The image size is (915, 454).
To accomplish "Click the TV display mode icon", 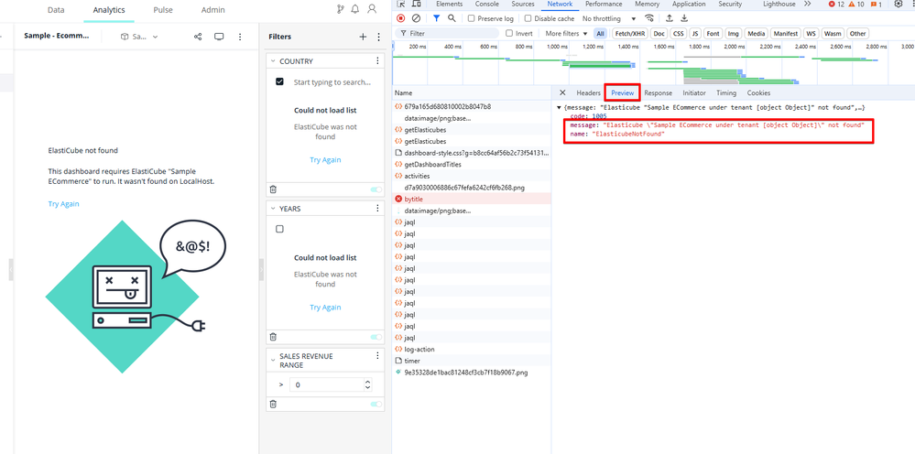I will (x=219, y=37).
